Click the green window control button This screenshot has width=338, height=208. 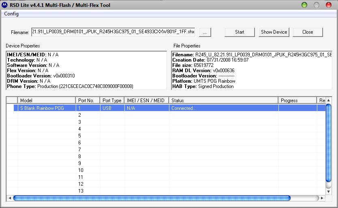point(304,5)
